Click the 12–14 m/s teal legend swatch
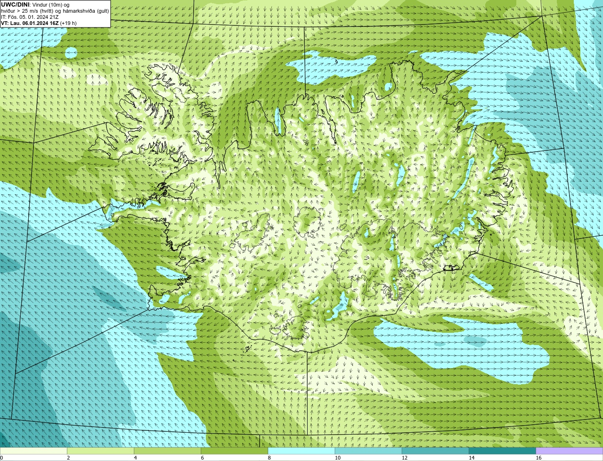Viewport: 603px width, 461px height. 435,451
